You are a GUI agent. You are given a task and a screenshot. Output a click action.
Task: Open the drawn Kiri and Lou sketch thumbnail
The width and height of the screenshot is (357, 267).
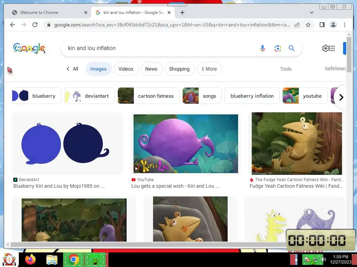point(295,219)
